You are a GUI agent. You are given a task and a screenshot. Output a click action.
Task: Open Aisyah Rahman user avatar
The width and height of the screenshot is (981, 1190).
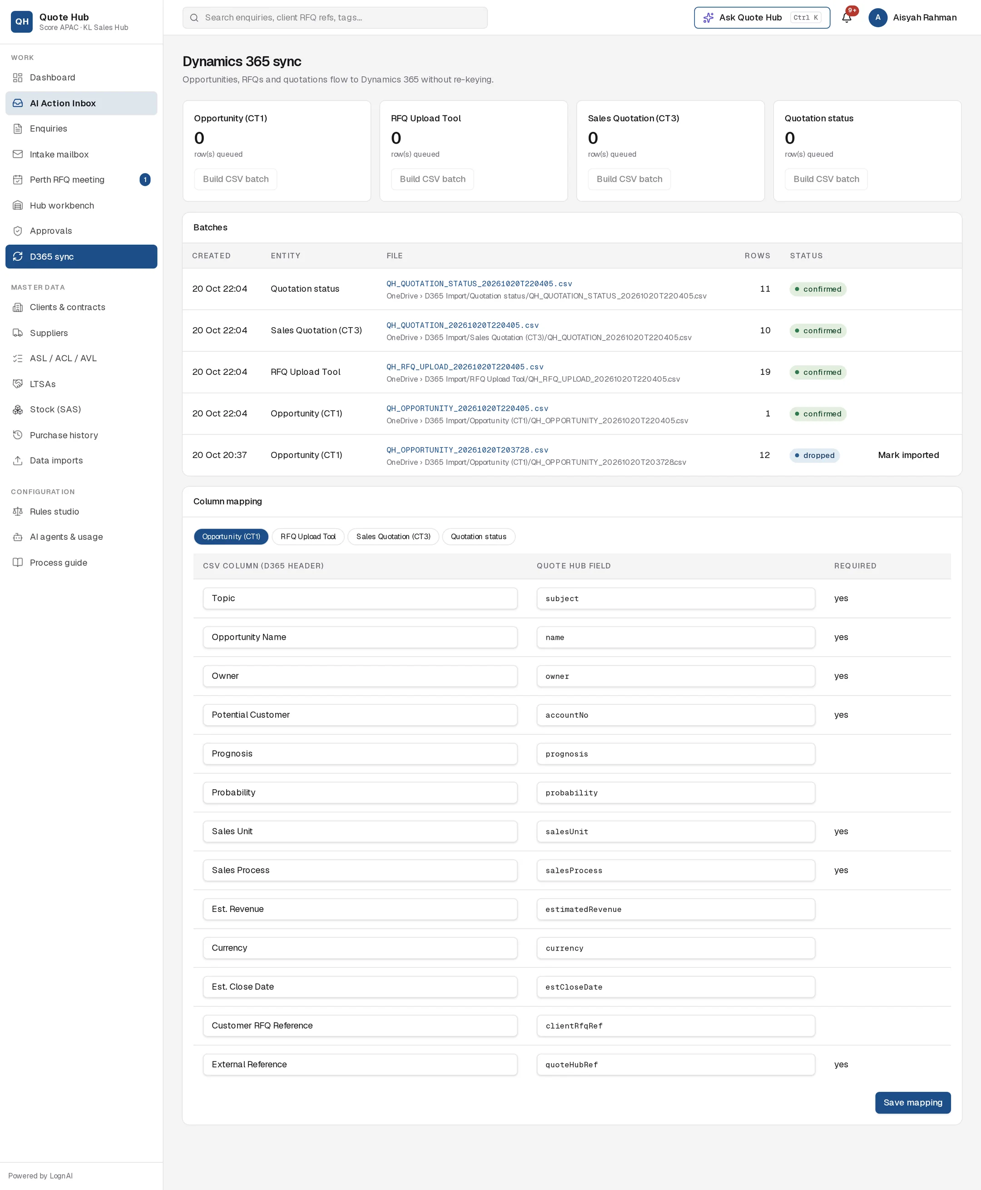pos(877,18)
